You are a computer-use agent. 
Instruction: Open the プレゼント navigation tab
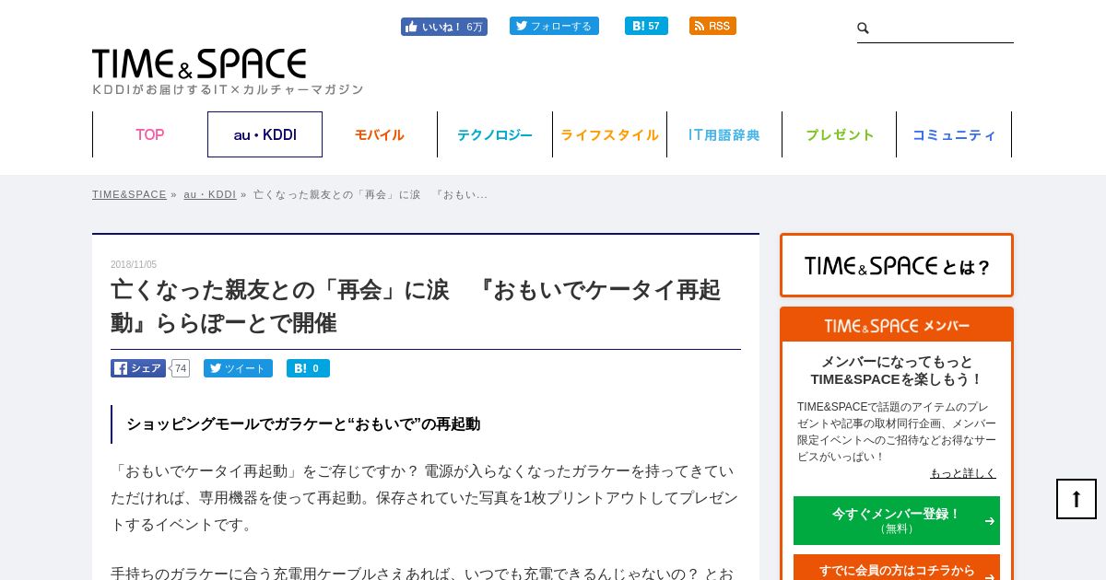(x=840, y=134)
